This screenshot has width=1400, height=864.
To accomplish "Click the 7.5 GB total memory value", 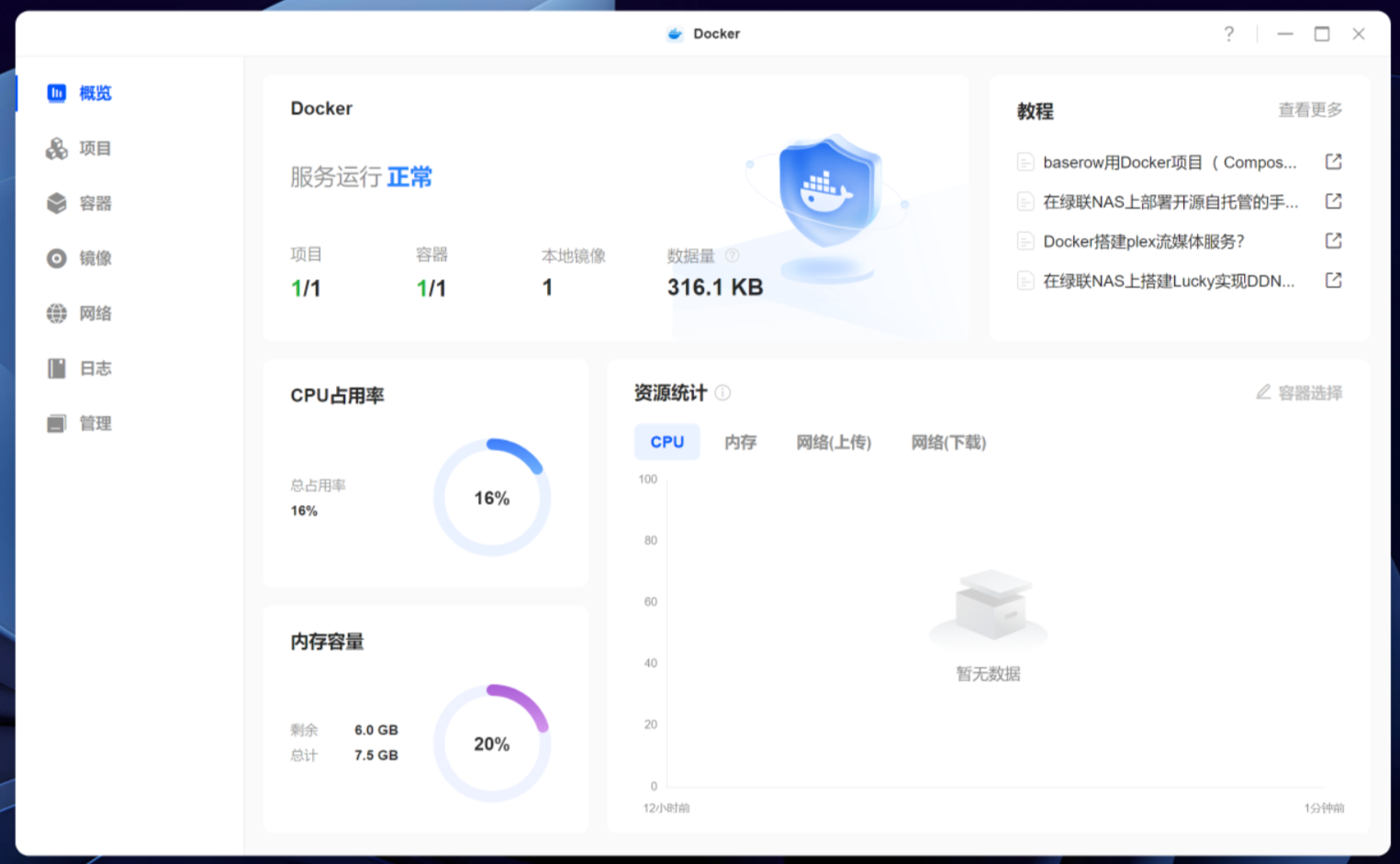I will 376,756.
